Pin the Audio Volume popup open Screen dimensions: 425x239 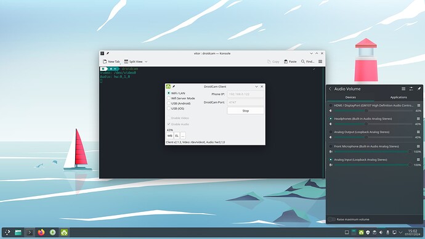tap(419, 89)
